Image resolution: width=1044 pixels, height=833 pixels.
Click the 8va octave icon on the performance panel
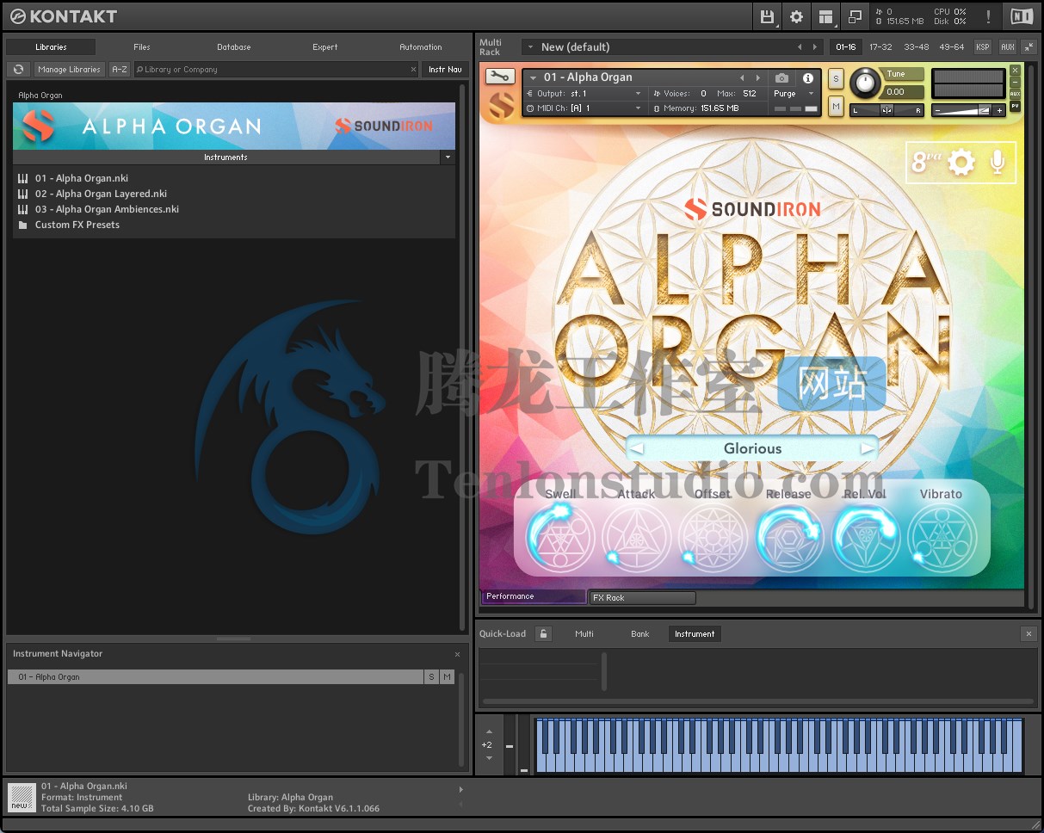click(x=919, y=161)
